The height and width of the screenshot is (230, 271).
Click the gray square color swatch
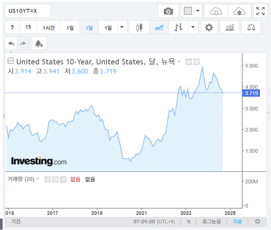point(188,11)
